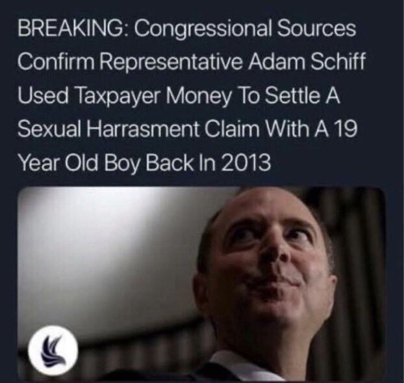Click the misspelled word Harrasment

coord(143,129)
